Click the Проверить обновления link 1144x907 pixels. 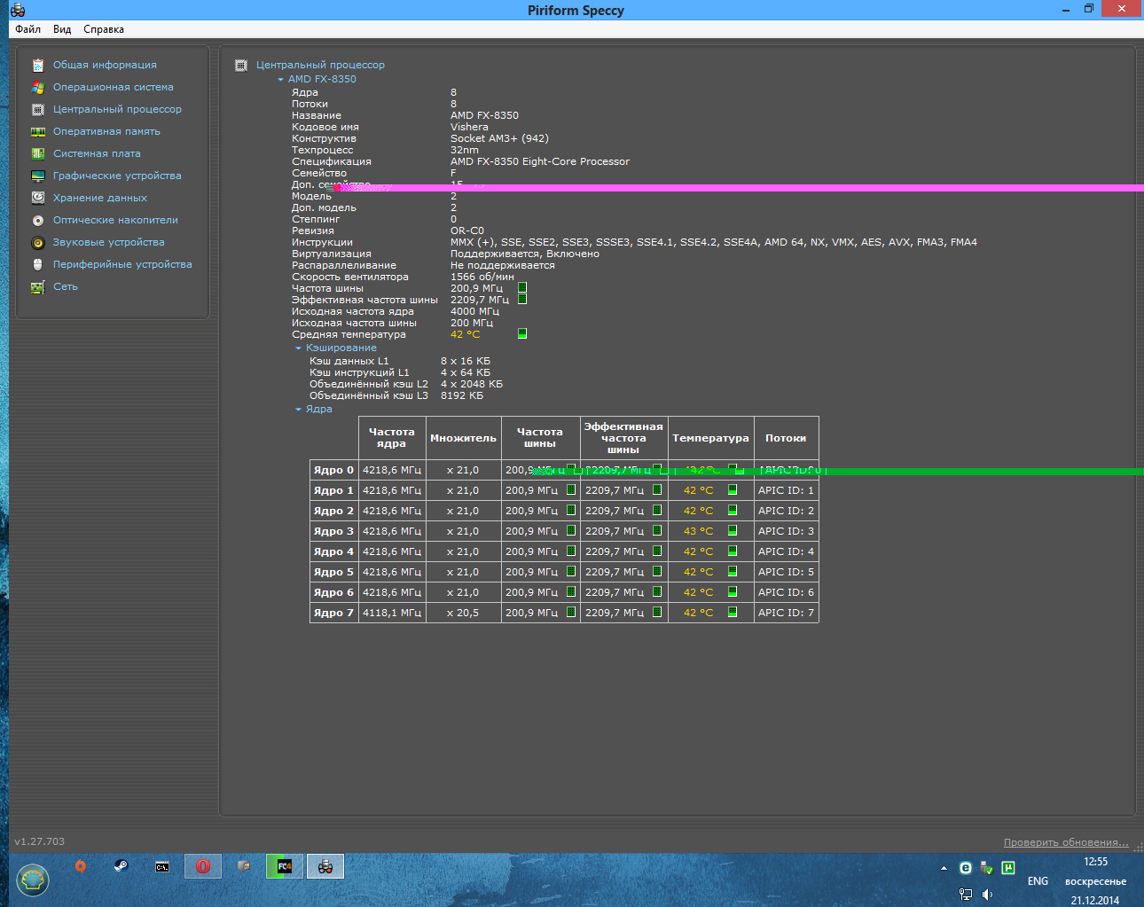tap(1066, 842)
